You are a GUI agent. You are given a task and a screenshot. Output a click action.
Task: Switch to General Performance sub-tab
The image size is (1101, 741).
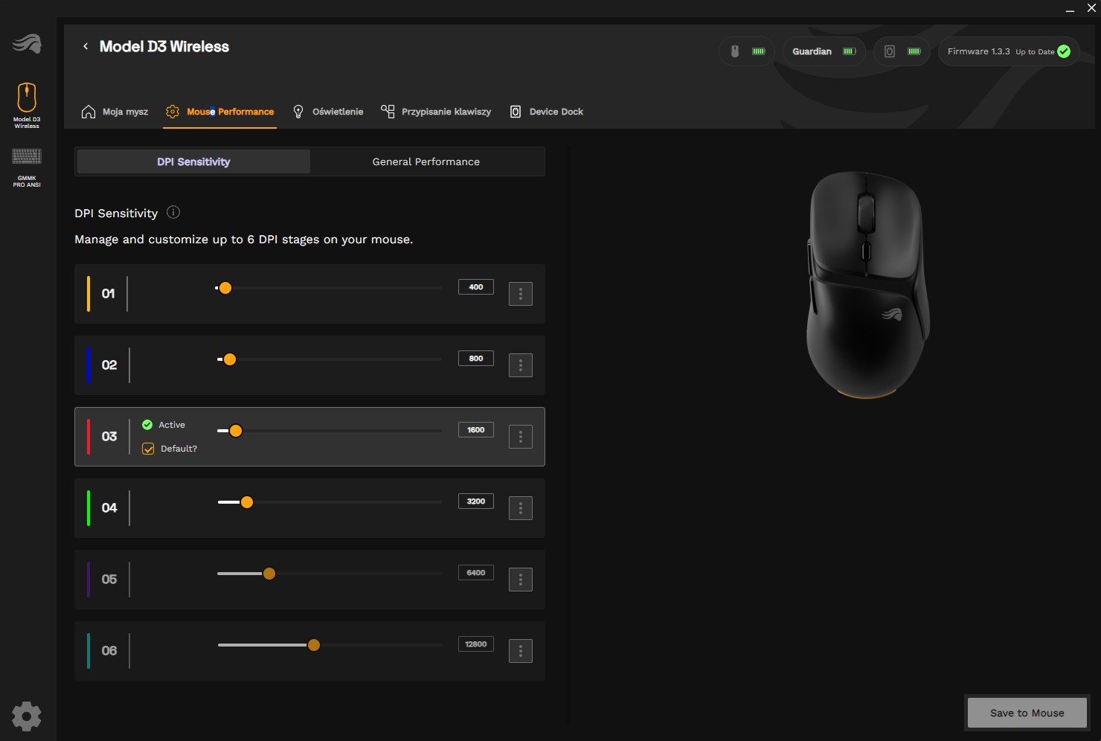426,161
